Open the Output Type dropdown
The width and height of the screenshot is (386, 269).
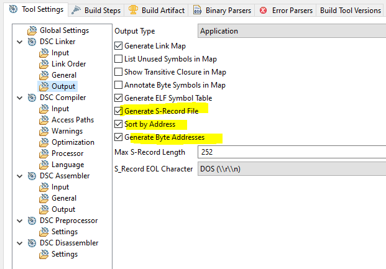[292, 31]
